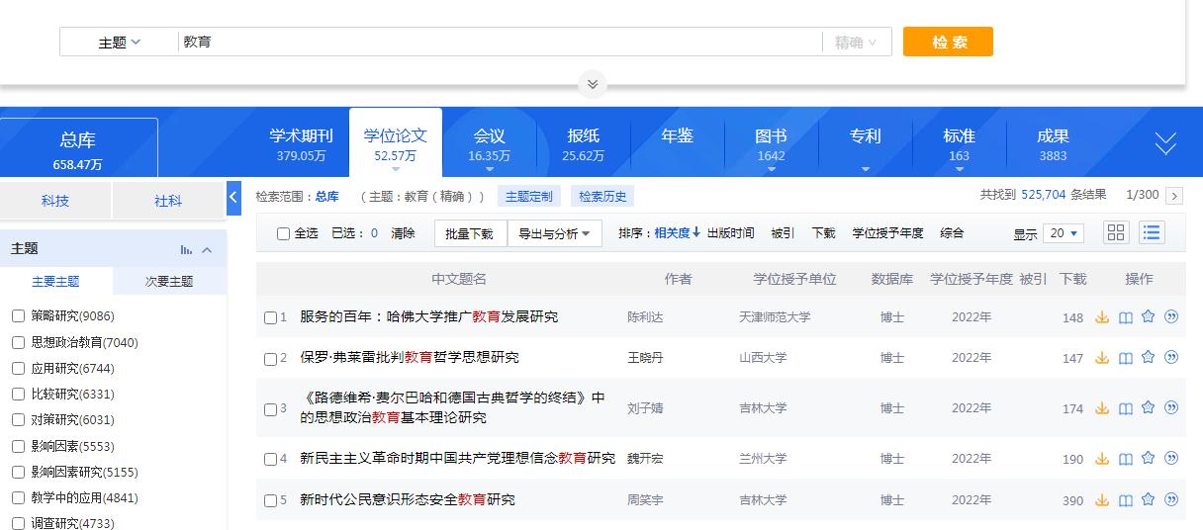The height and width of the screenshot is (530, 1203).
Task: Enable the 思想政治教育(7040) filter
Action: pos(18,342)
